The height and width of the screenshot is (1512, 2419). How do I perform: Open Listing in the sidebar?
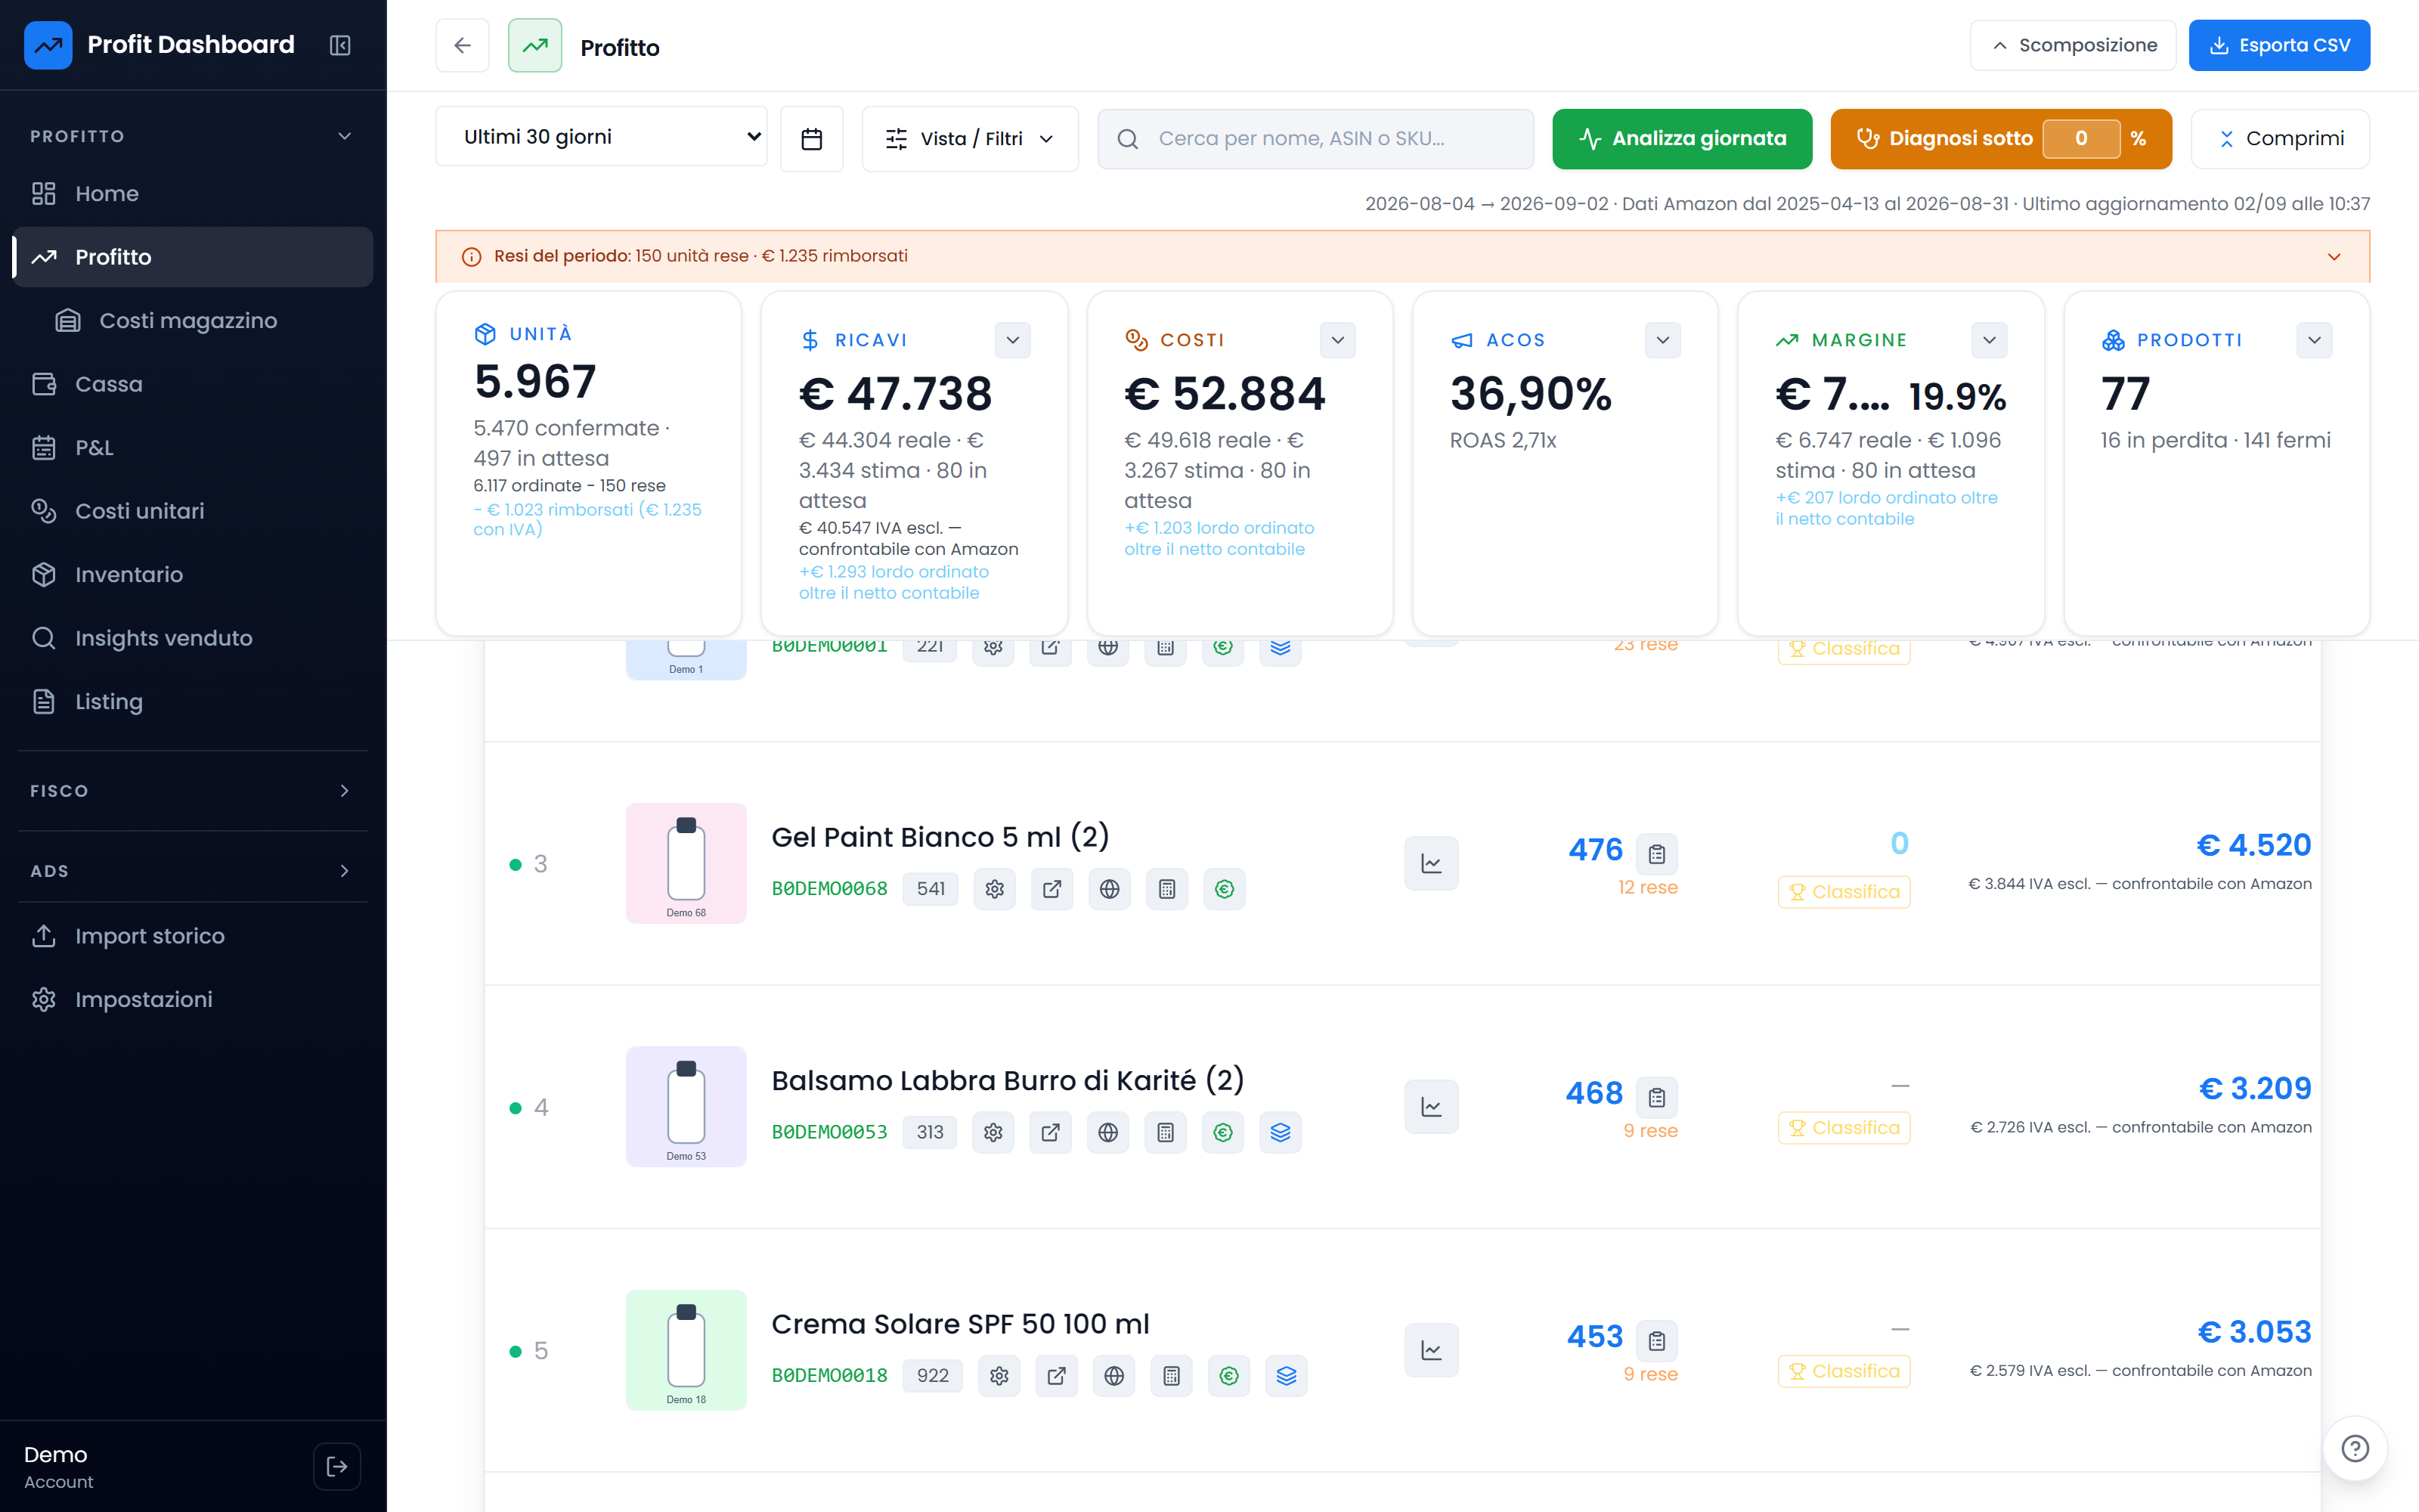tap(193, 702)
